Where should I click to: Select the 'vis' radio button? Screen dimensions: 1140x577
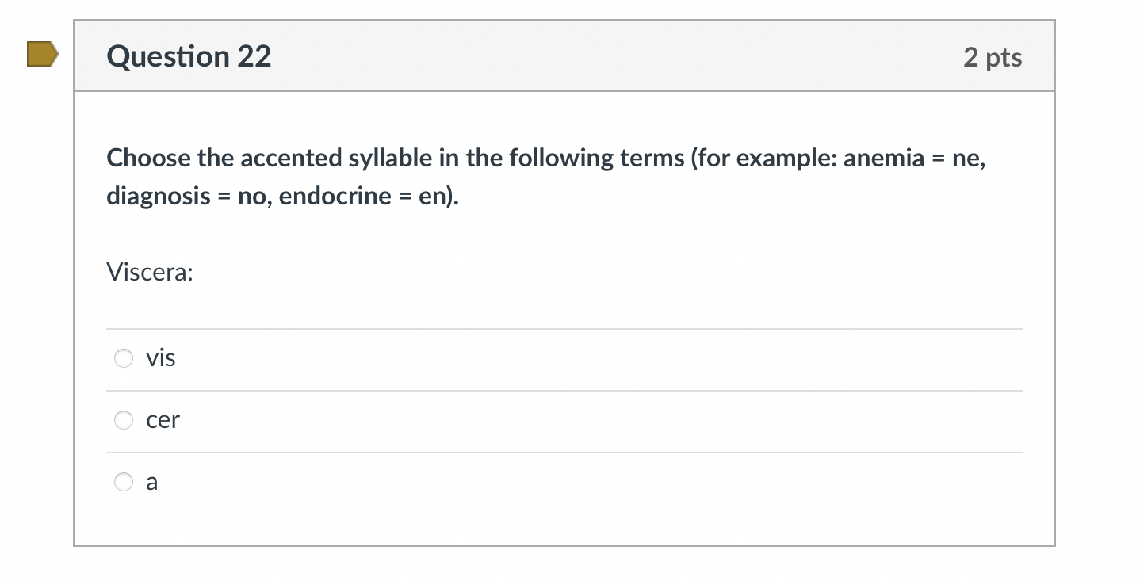tap(124, 359)
